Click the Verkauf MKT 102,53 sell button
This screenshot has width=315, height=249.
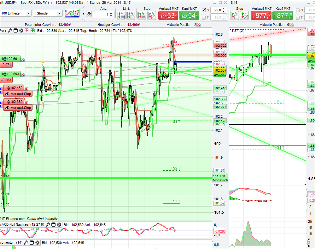[x=168, y=15]
